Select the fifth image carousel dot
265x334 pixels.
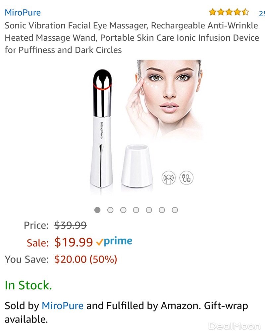[x=149, y=210]
